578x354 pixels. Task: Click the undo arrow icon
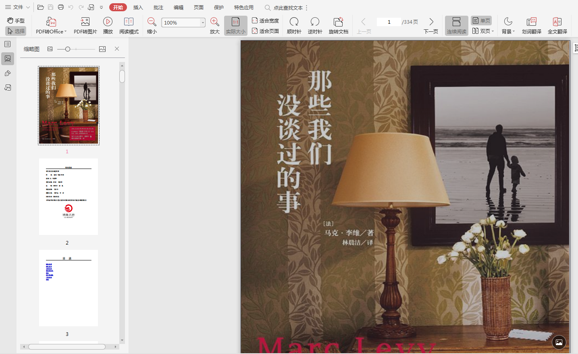coord(71,7)
